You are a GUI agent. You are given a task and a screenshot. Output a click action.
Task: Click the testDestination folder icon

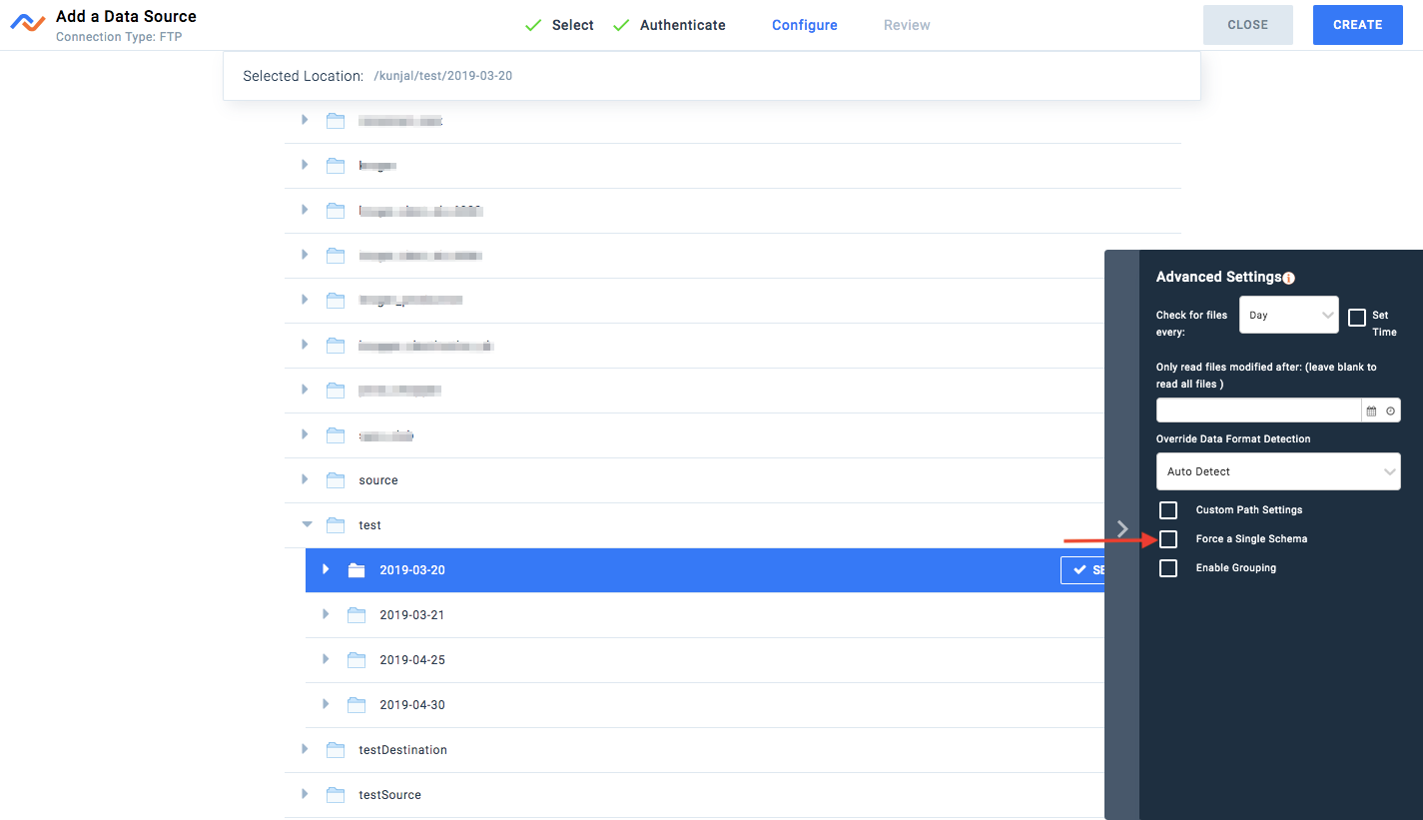tap(336, 750)
